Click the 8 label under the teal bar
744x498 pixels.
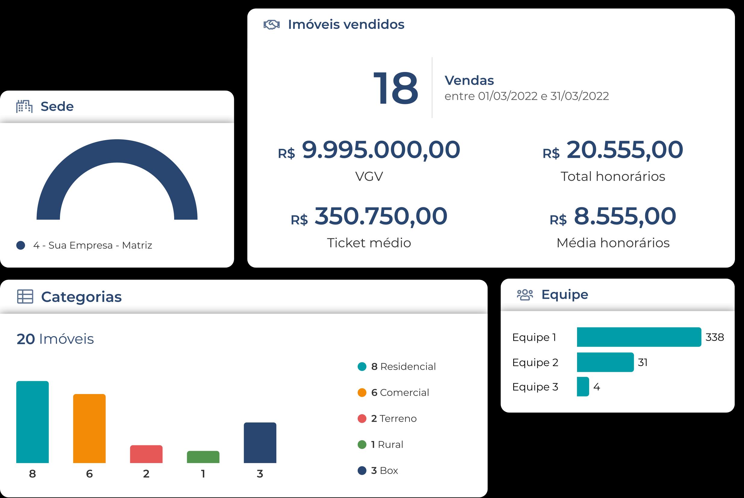33,474
